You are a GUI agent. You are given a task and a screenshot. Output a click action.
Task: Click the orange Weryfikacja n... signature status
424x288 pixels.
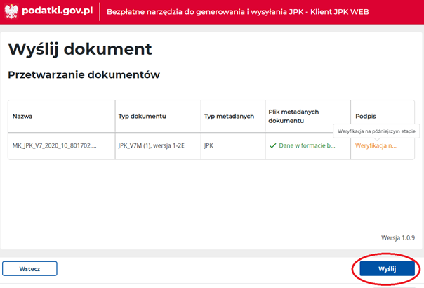pos(376,145)
